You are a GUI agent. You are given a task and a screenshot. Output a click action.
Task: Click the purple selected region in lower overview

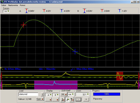click(x=56, y=85)
